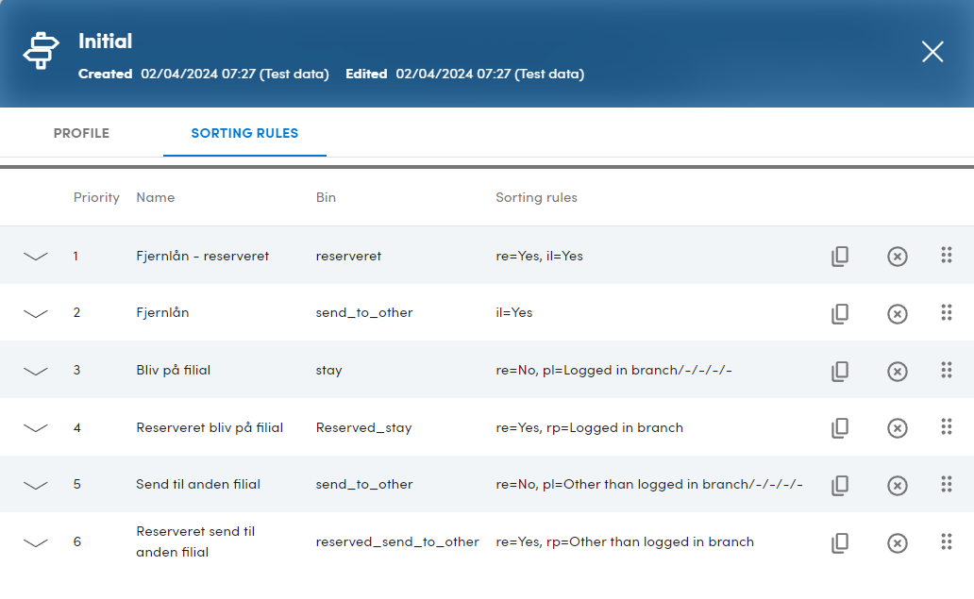Delete the reserved_send_to_other rule
The image size is (974, 599).
[897, 542]
